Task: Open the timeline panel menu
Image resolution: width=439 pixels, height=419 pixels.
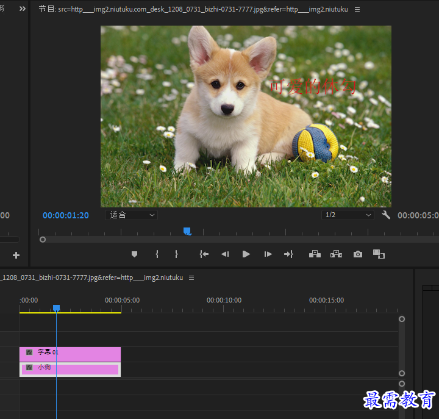Action: [x=191, y=278]
